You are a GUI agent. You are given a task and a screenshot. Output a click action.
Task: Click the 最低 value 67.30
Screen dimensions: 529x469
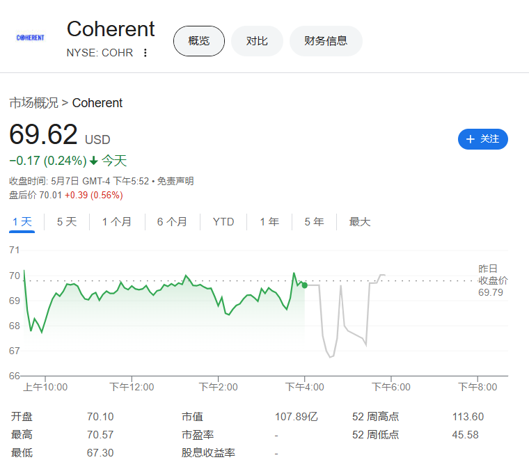click(x=100, y=453)
